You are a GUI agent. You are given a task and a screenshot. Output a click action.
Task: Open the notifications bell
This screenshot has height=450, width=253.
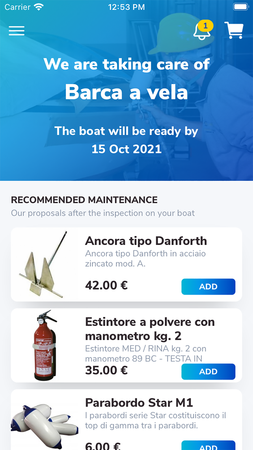pyautogui.click(x=201, y=33)
